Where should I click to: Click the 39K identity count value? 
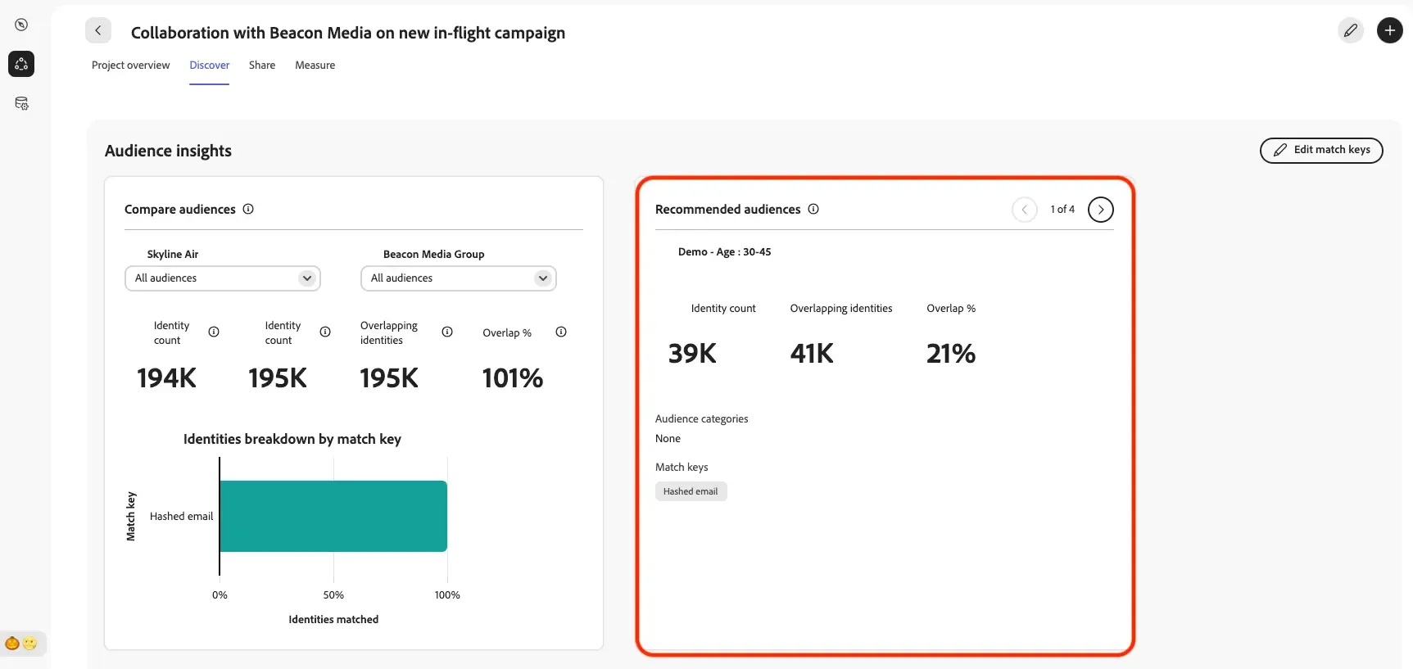[692, 354]
